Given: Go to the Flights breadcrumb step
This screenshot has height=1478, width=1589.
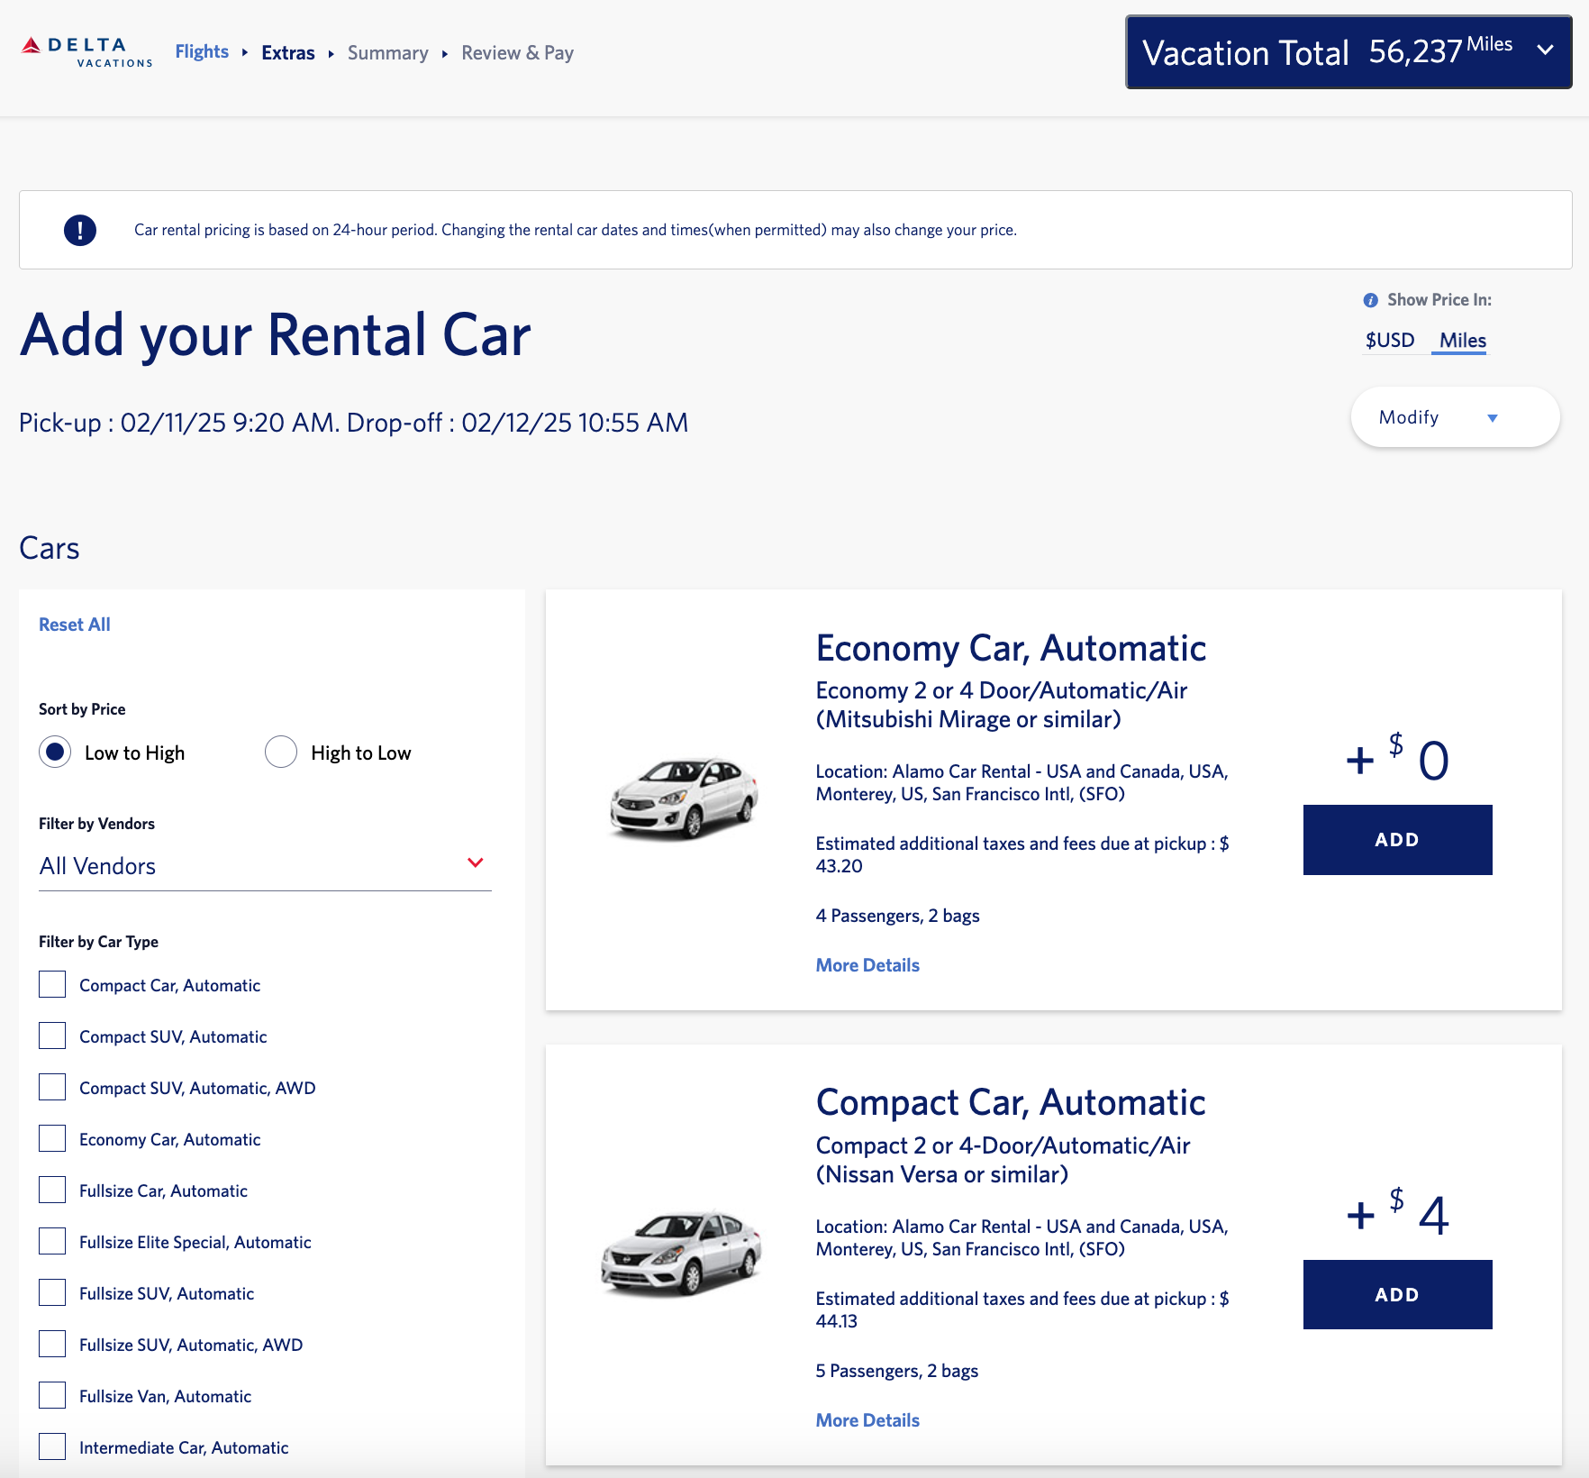Looking at the screenshot, I should pos(201,51).
